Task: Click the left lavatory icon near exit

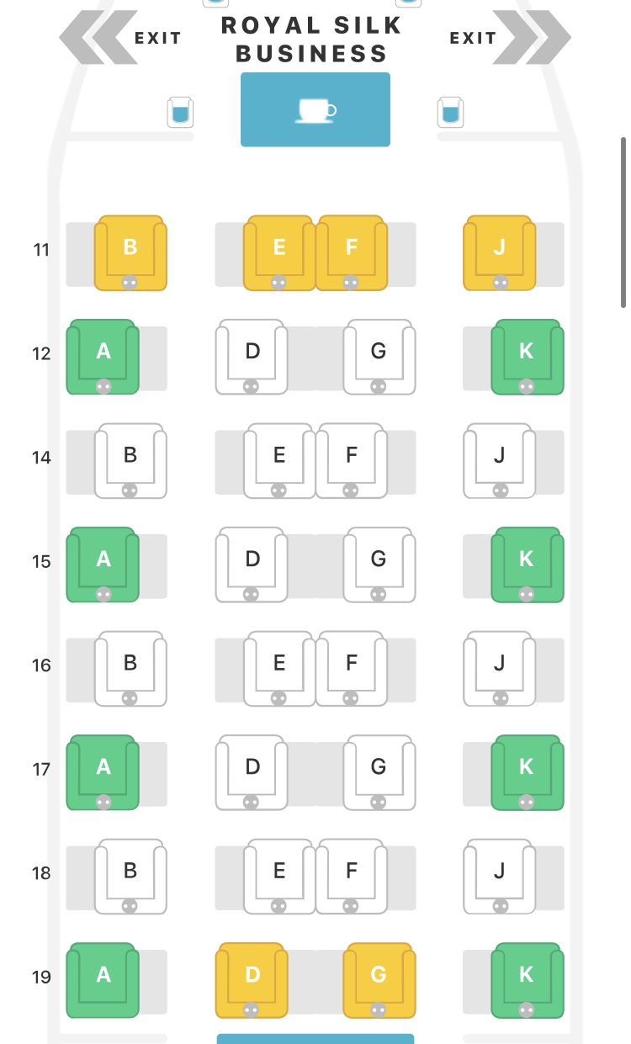Action: click(x=180, y=112)
